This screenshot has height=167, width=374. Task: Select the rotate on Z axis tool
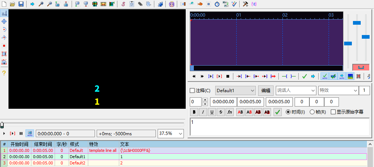click(4, 29)
